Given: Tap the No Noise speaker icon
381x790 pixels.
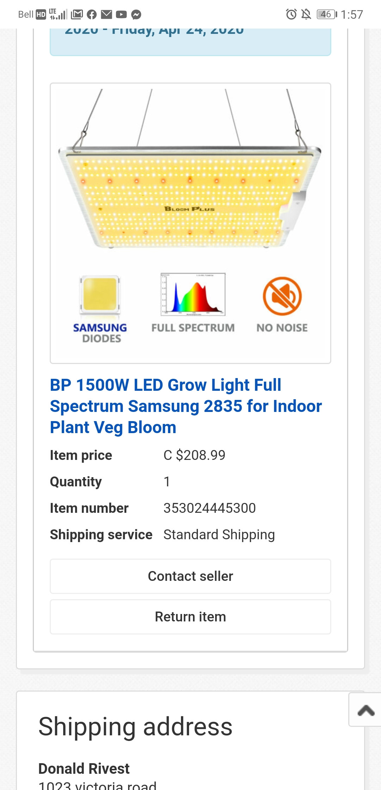Looking at the screenshot, I should coord(282,296).
